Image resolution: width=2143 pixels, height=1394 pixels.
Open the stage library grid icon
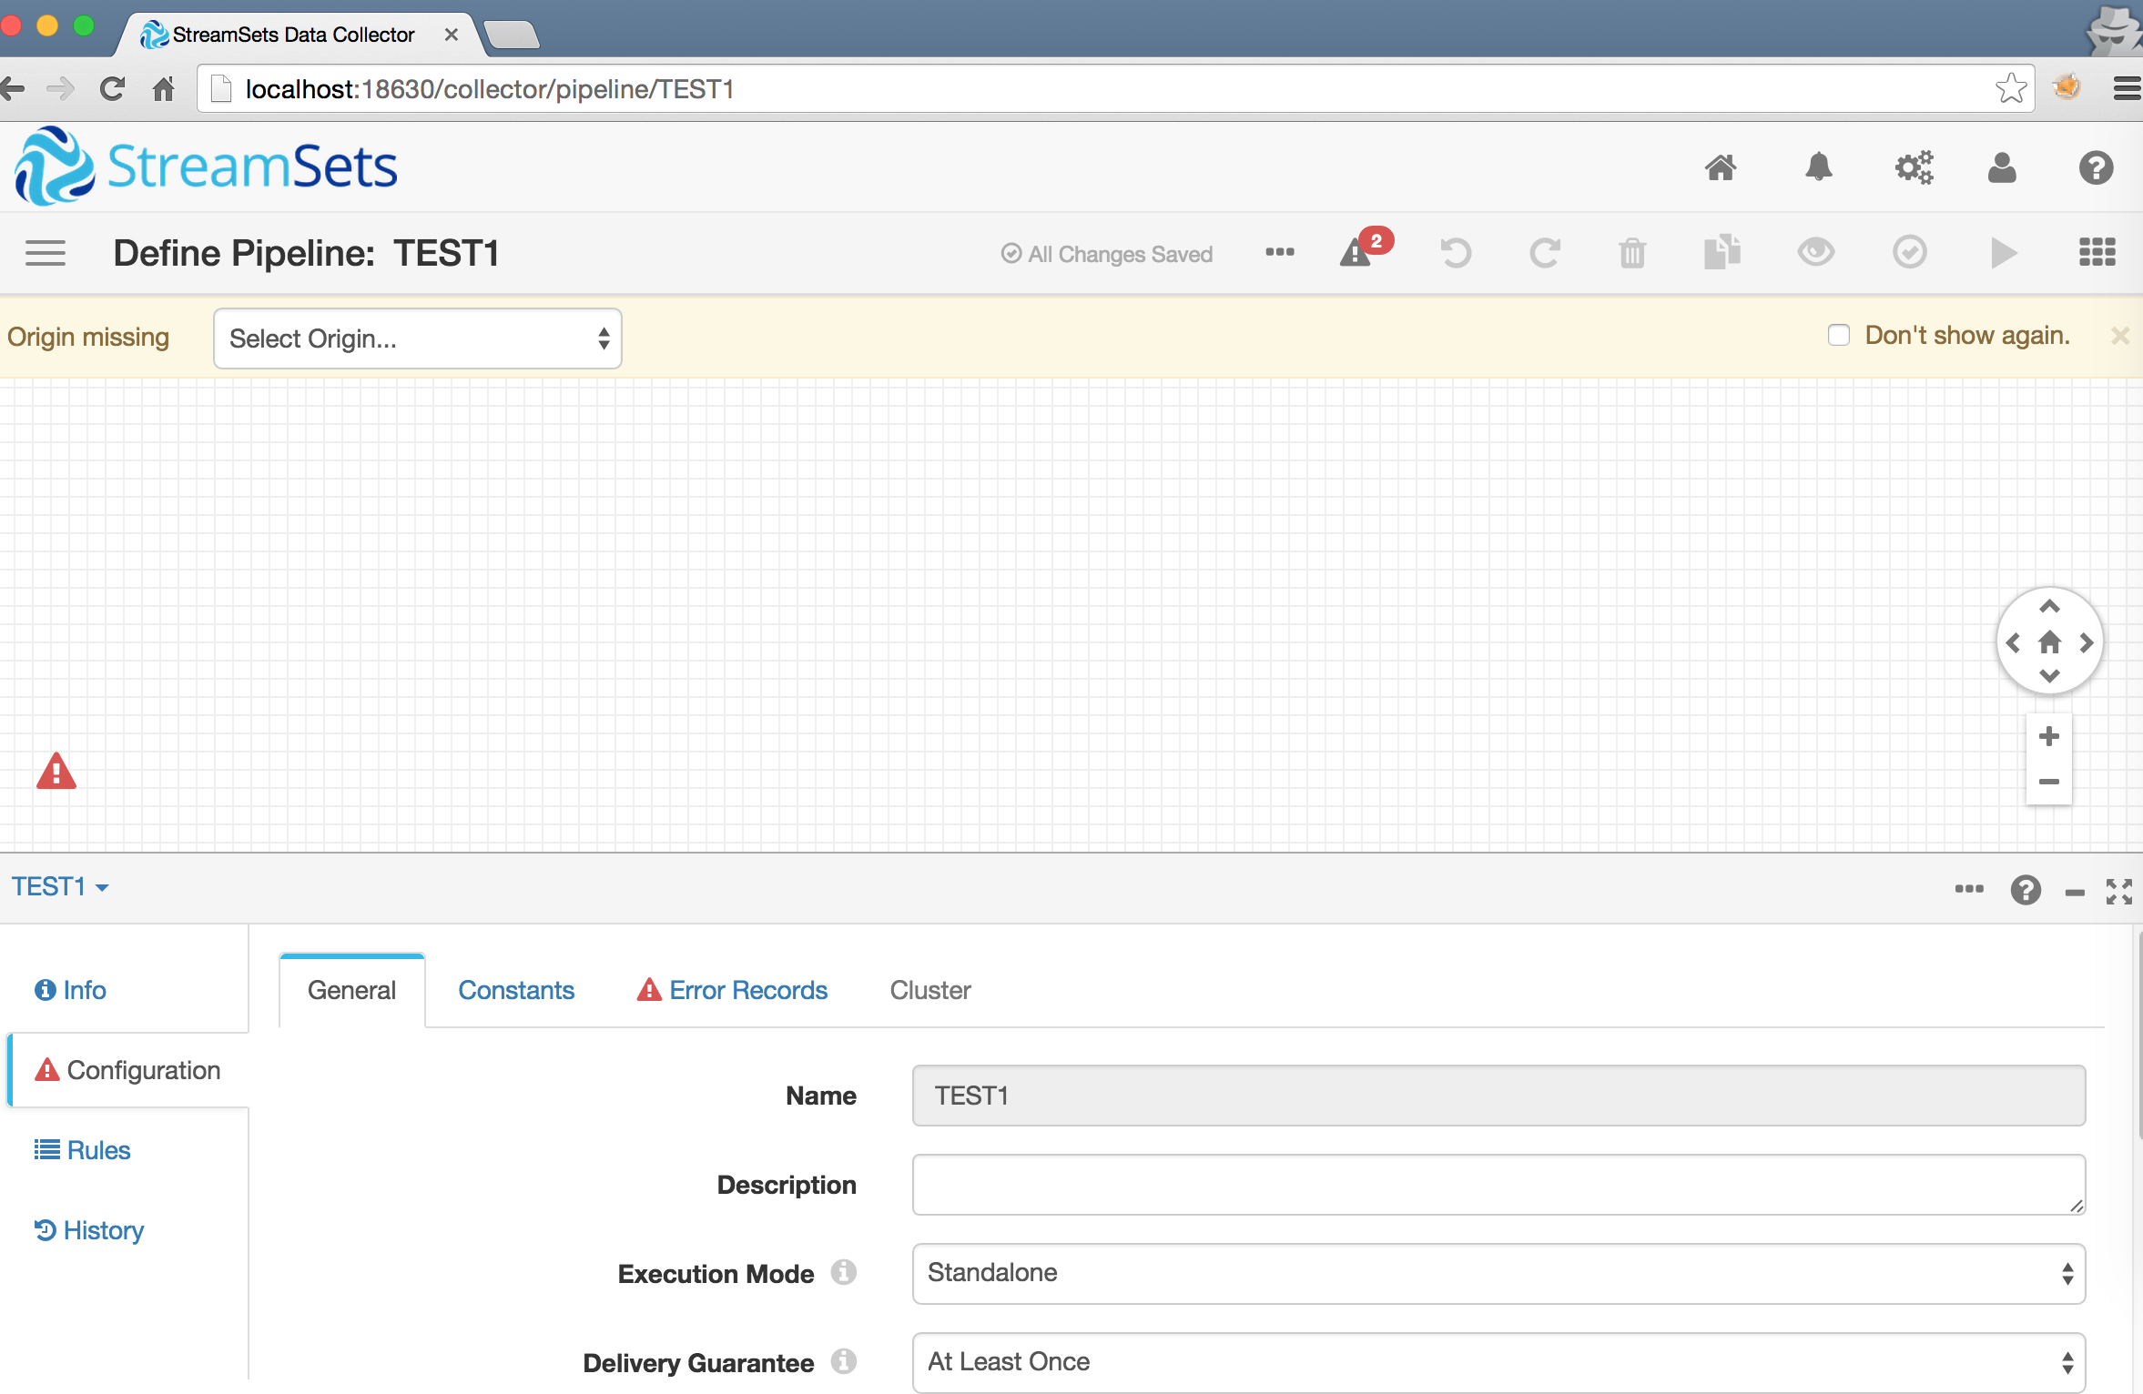click(x=2097, y=252)
